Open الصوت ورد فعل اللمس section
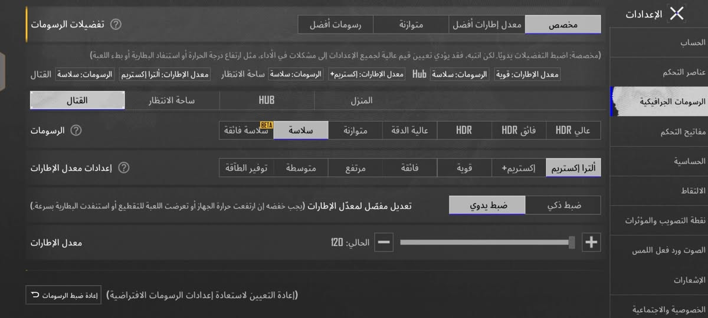Viewport: 708px width, 318px height. 658,250
